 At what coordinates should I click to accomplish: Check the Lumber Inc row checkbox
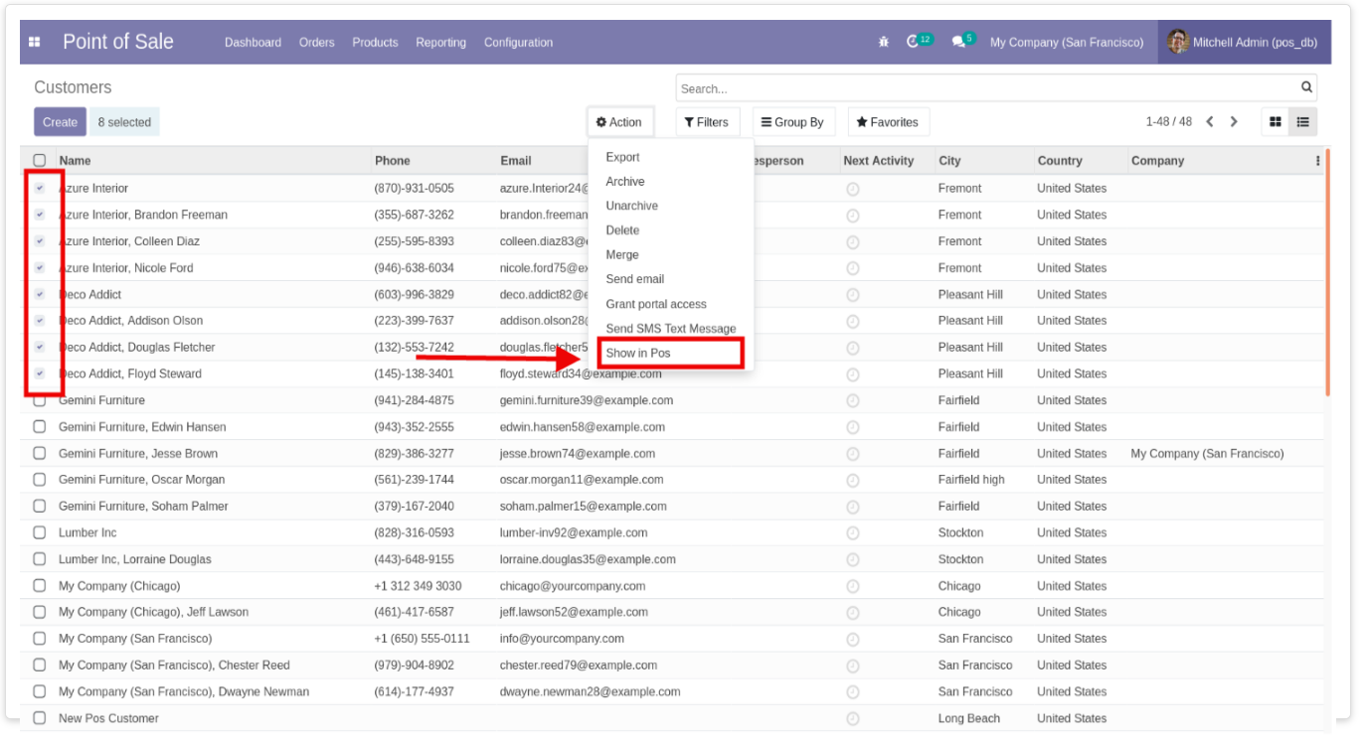40,532
